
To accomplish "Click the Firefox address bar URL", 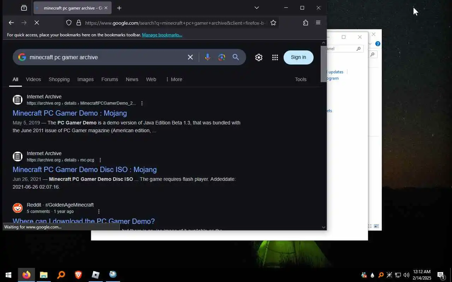I will pos(175,23).
